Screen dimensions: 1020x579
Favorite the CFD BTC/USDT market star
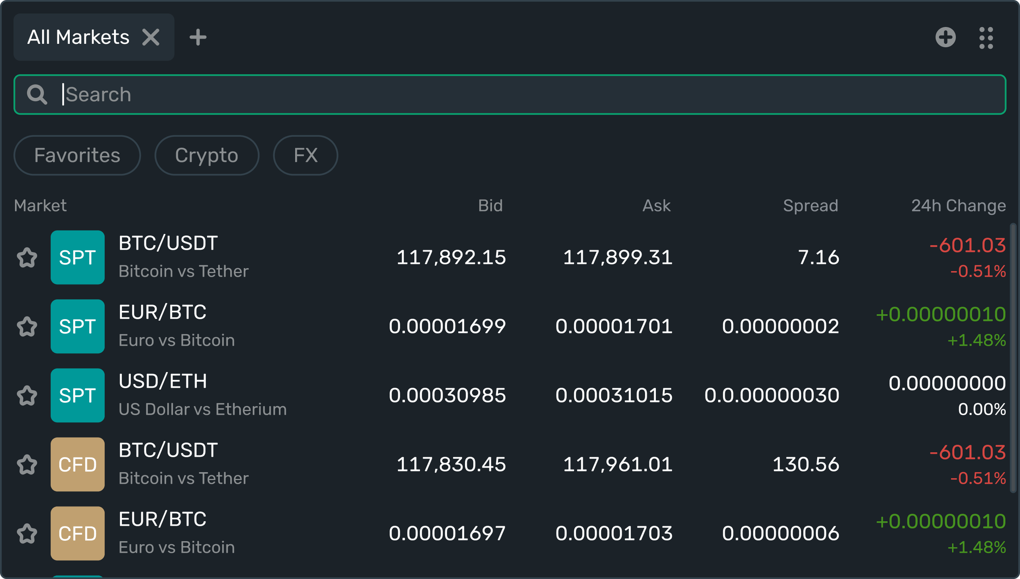tap(27, 464)
